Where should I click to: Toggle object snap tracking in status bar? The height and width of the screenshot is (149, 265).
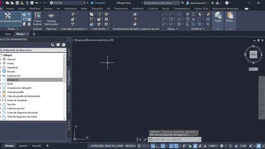171,146
